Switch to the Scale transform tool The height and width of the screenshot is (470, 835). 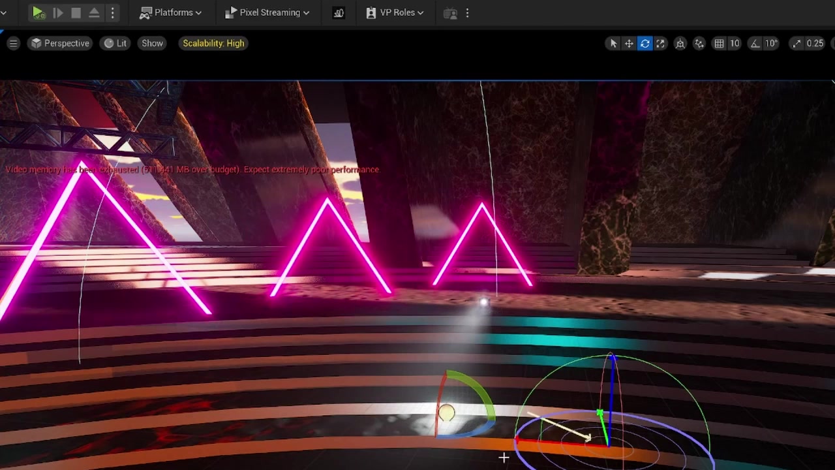click(x=661, y=43)
